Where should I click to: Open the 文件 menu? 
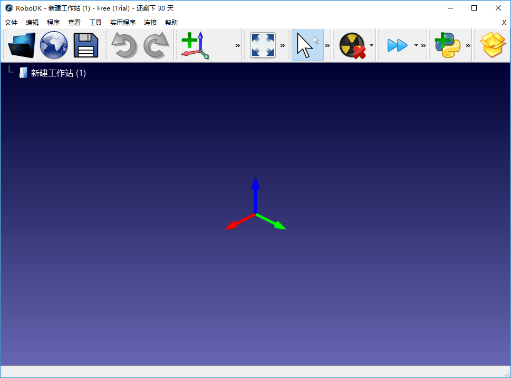11,23
